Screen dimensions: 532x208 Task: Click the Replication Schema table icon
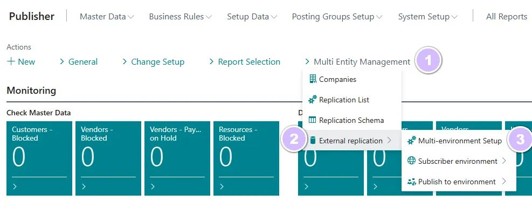313,120
